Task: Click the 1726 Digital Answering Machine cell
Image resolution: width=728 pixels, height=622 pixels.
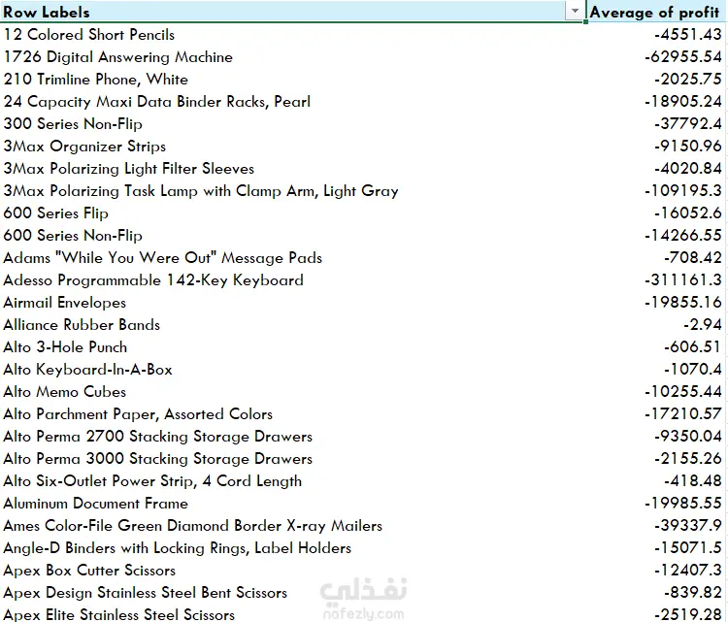Action: [117, 57]
